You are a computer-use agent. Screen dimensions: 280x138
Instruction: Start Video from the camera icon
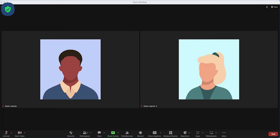(20, 133)
